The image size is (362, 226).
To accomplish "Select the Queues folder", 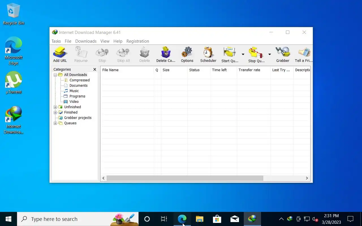I will pos(70,123).
